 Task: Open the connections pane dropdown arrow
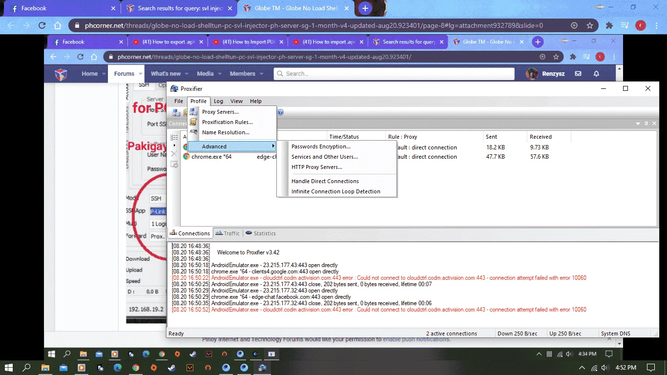[x=638, y=124]
